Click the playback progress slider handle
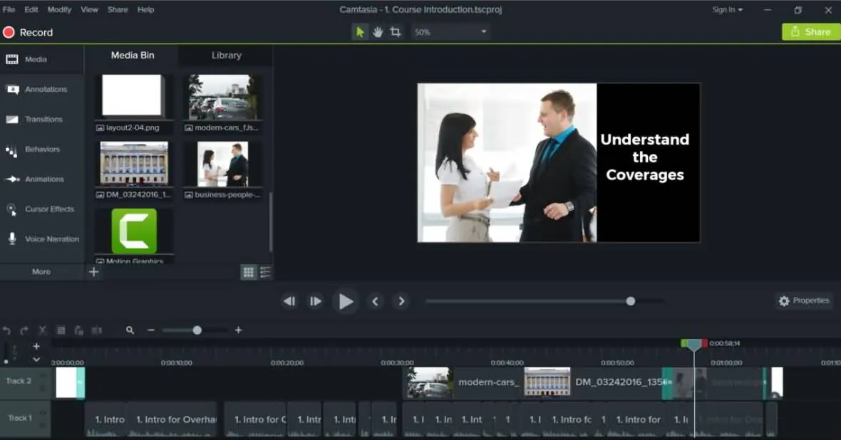The height and width of the screenshot is (440, 841). point(631,301)
